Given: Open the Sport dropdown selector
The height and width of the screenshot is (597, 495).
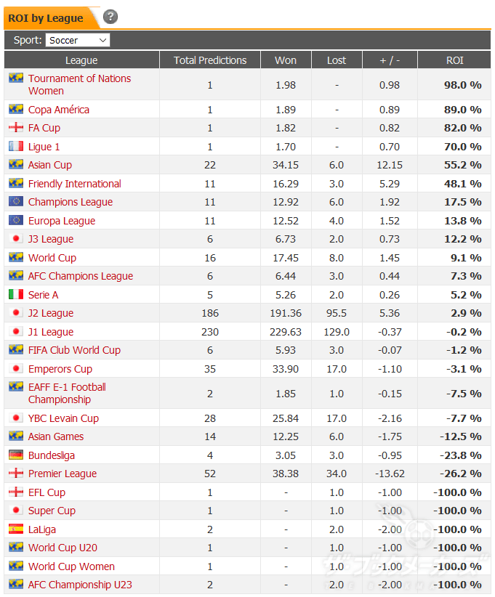Looking at the screenshot, I should pyautogui.click(x=78, y=40).
